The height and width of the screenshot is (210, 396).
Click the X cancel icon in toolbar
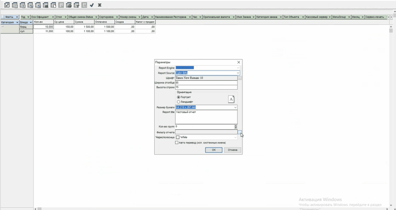pos(100,5)
